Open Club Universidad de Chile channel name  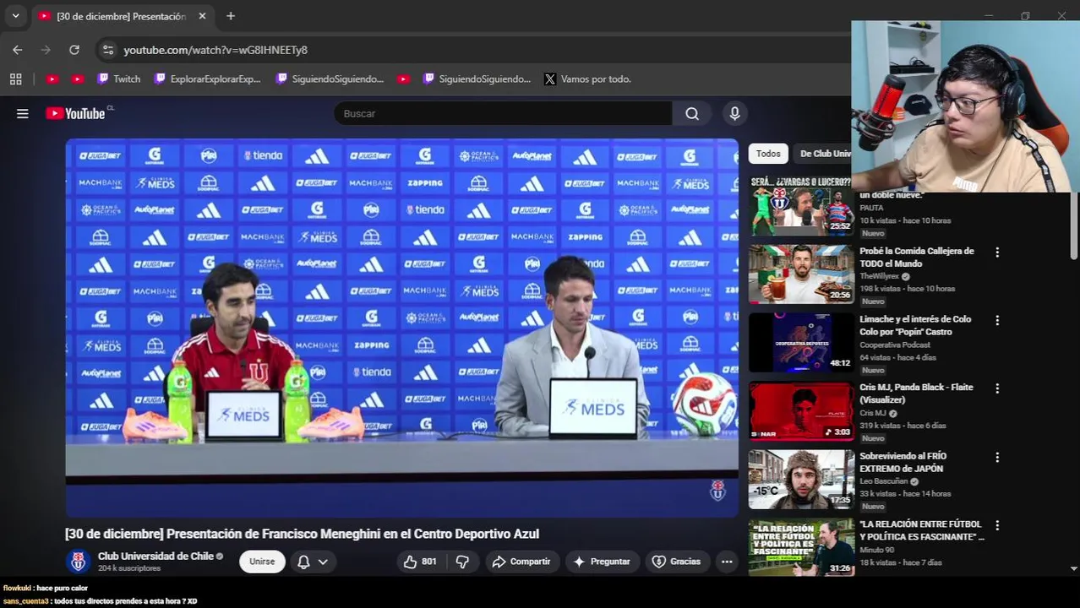click(155, 556)
